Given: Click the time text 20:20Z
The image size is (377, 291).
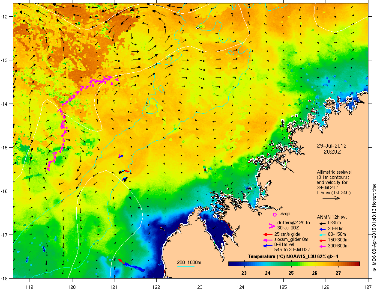Looking at the screenshot, I should click(332, 152).
